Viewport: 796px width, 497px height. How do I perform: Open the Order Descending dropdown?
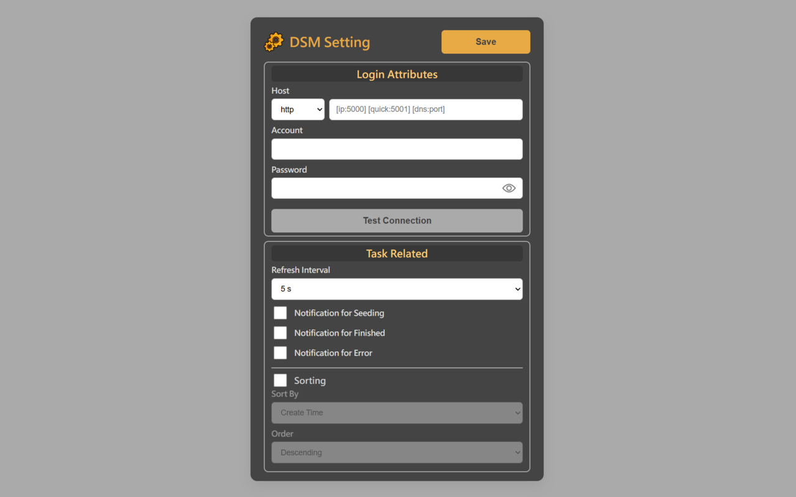coord(397,453)
